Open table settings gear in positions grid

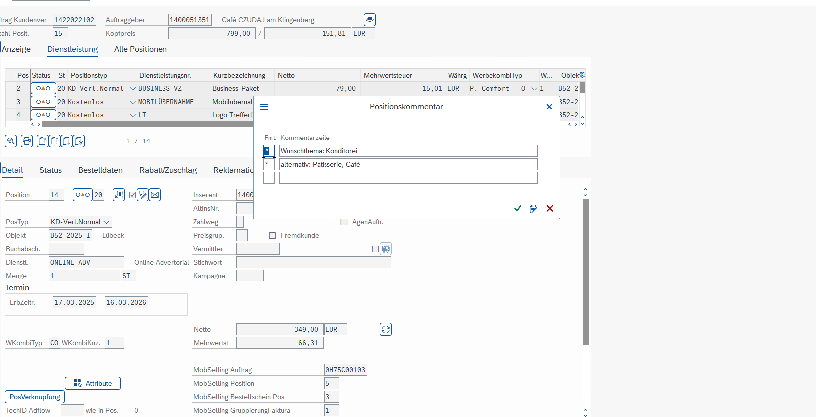click(582, 75)
